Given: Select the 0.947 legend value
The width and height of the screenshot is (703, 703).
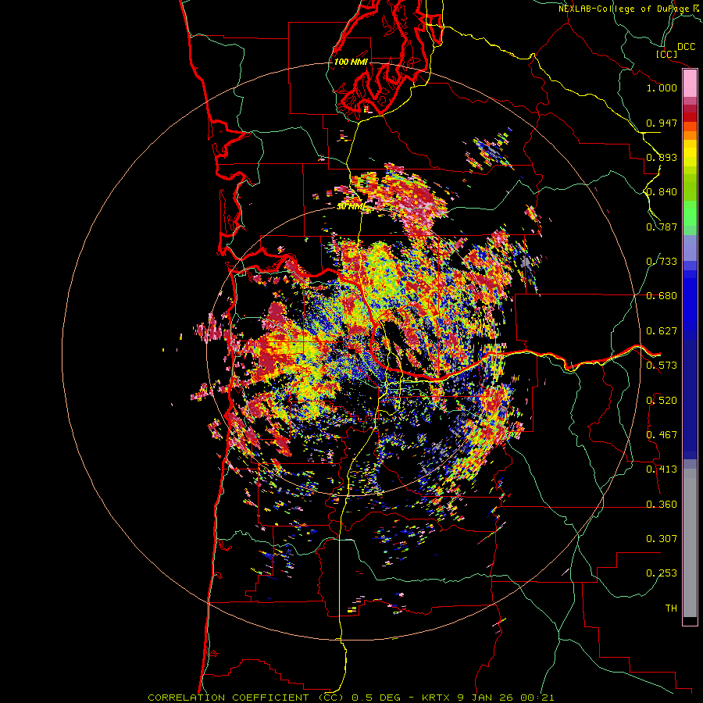Looking at the screenshot, I should [662, 123].
